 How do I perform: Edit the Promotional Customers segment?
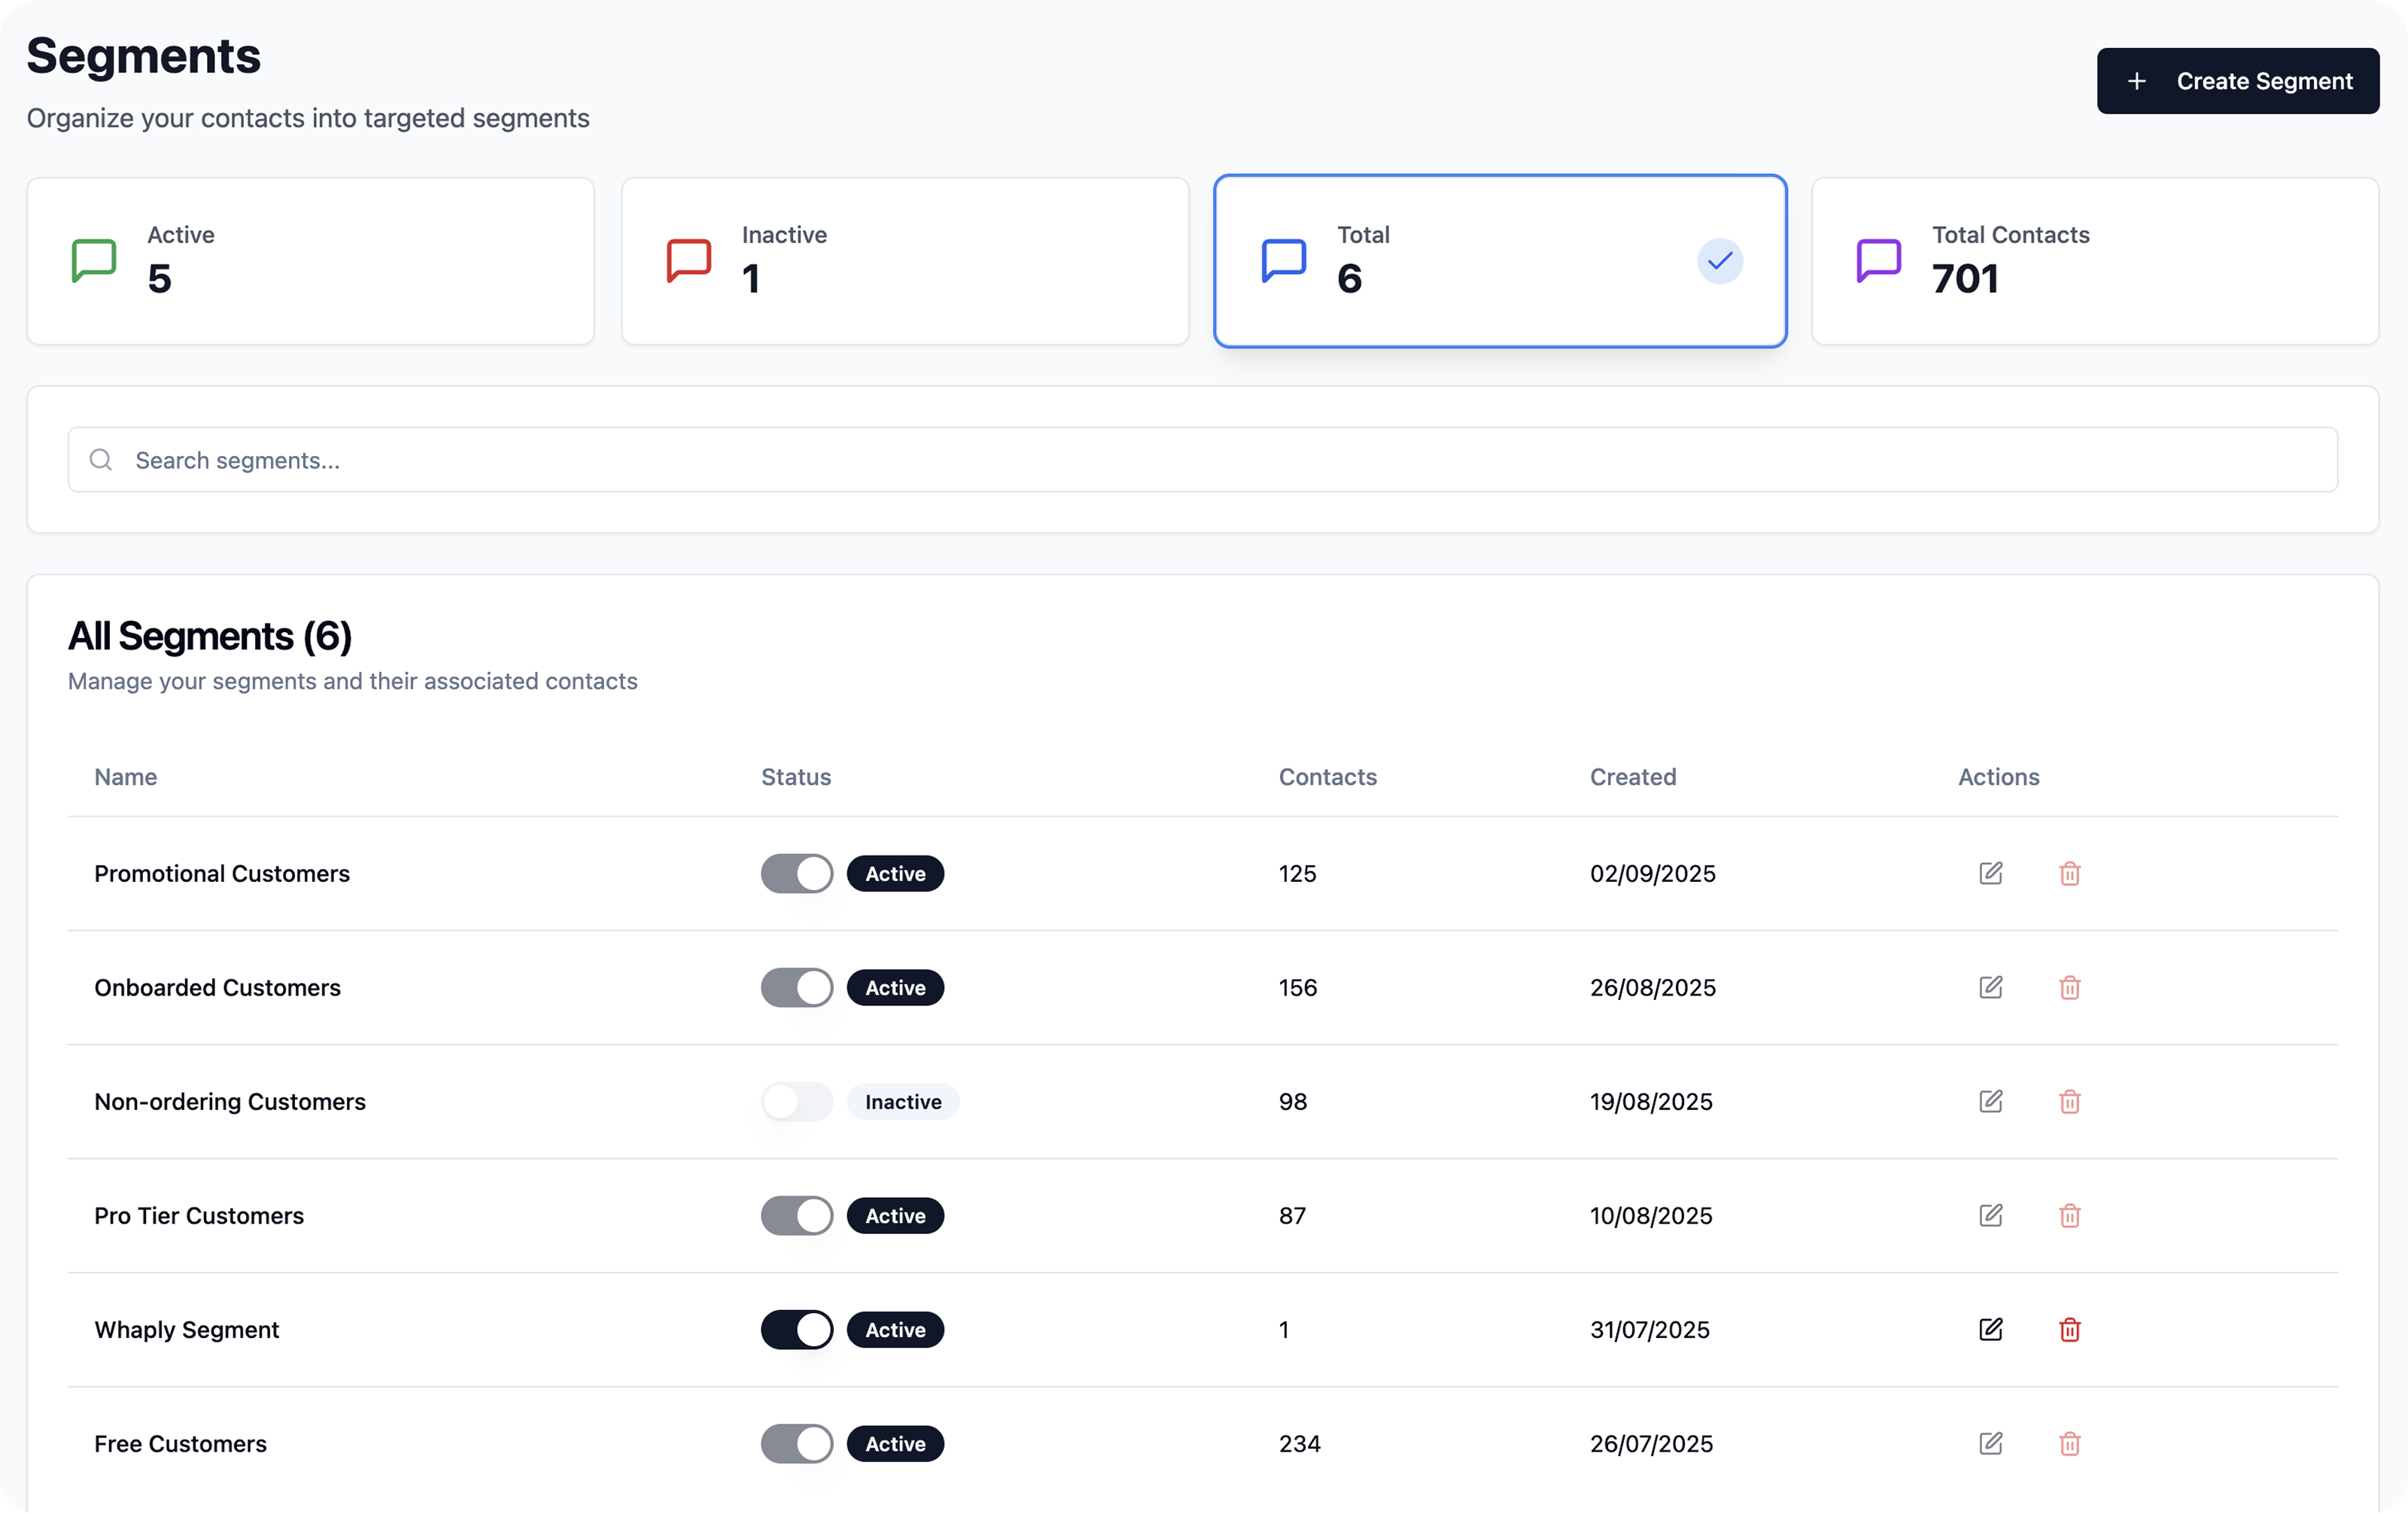1990,873
